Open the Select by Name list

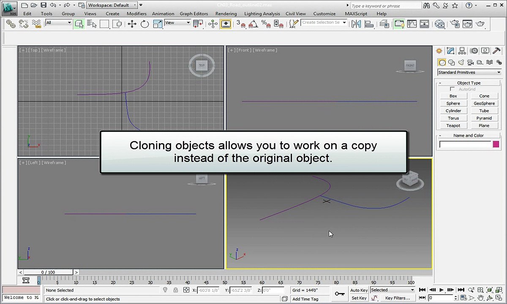point(91,24)
